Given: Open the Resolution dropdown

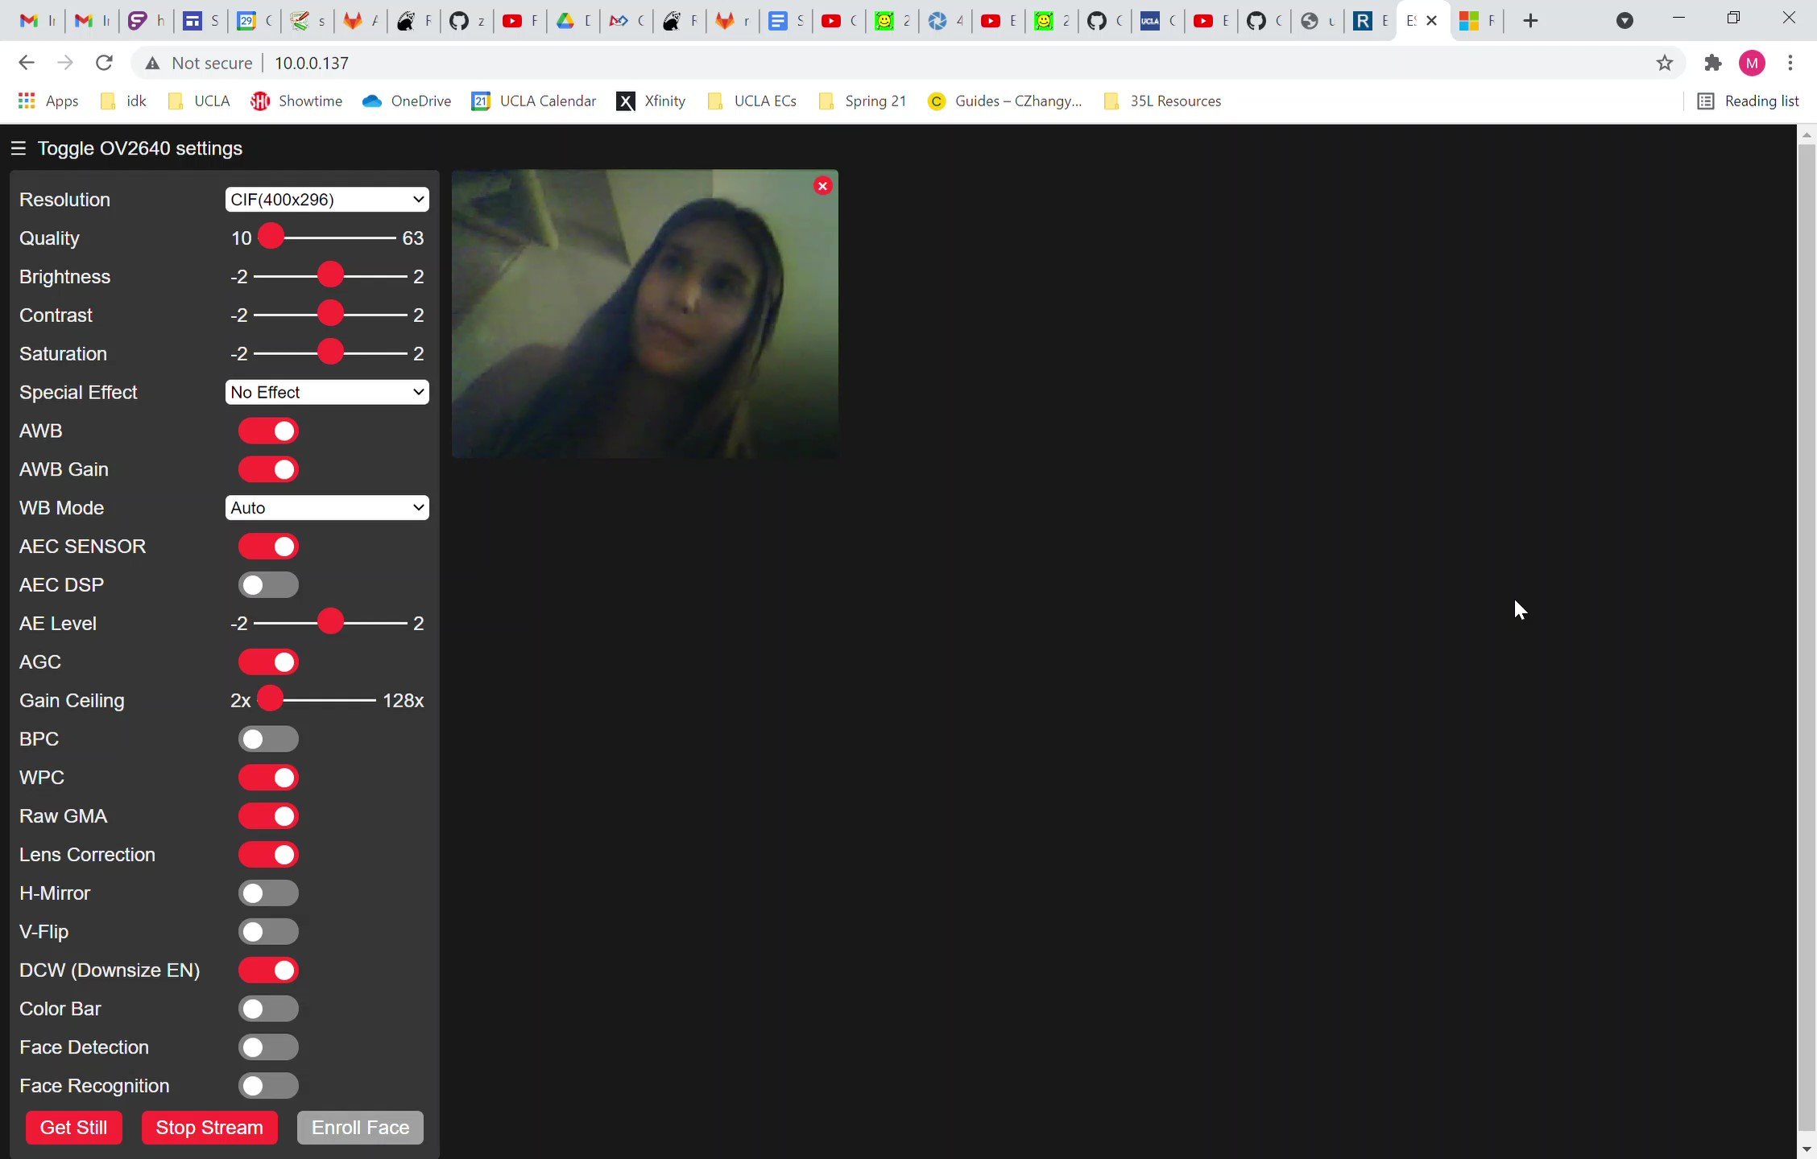Looking at the screenshot, I should [x=327, y=200].
